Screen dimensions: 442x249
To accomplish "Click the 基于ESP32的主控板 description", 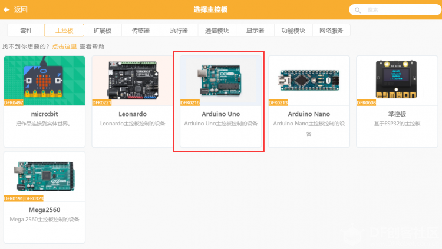I will [397, 124].
